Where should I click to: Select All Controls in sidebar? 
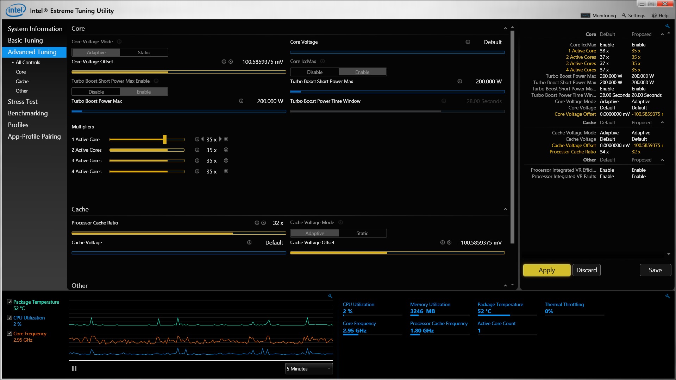pos(28,62)
